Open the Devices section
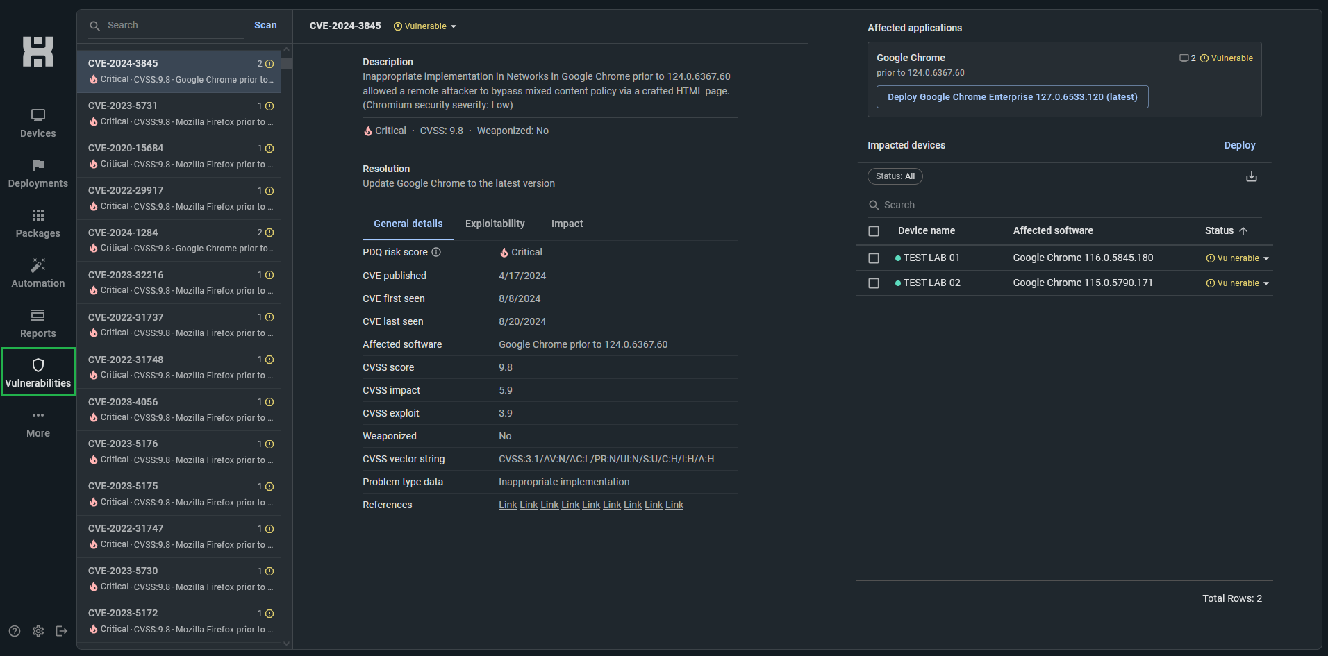 point(38,124)
